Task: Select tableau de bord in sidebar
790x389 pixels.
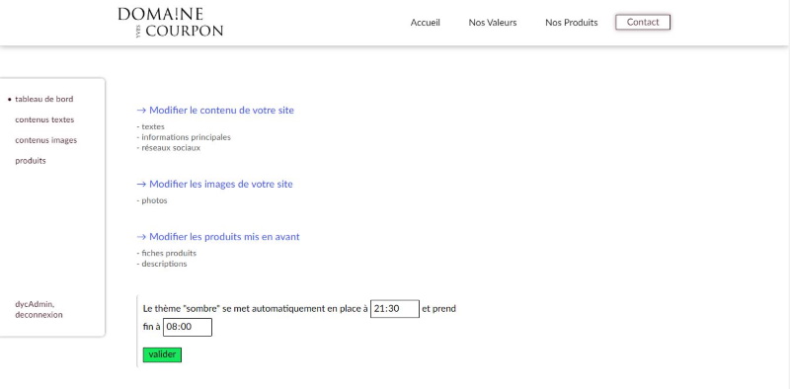Action: click(43, 100)
